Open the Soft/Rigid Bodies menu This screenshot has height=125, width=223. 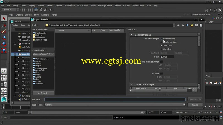coord(105,6)
